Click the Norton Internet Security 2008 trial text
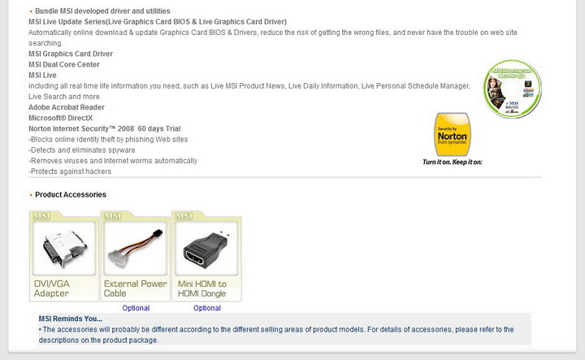585x360 pixels. (104, 128)
